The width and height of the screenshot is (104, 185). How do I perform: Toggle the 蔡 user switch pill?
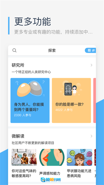click(90, 50)
